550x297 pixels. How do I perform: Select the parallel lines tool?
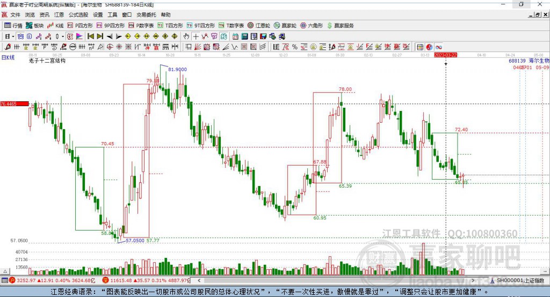[263, 47]
